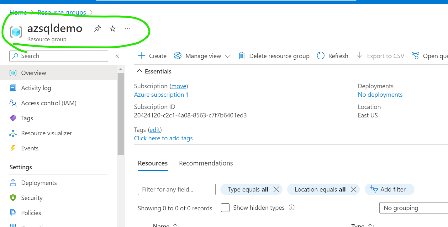Click the Refresh button

(333, 56)
